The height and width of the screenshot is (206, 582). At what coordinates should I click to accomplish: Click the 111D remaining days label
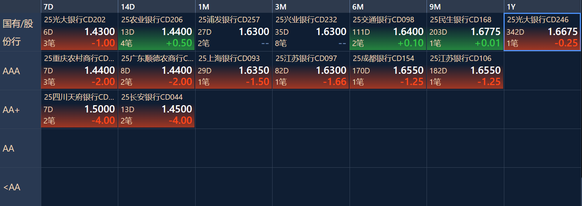pyautogui.click(x=361, y=32)
